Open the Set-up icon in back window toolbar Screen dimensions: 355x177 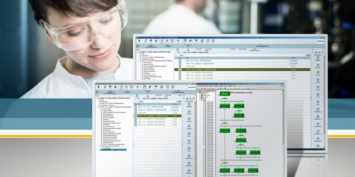[202, 41]
